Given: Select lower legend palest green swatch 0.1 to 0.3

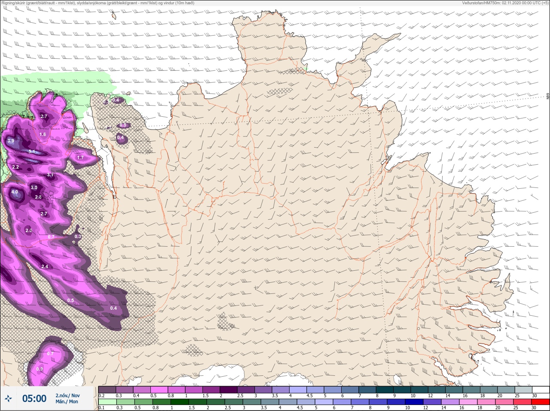Looking at the screenshot, I should pyautogui.click(x=107, y=402).
